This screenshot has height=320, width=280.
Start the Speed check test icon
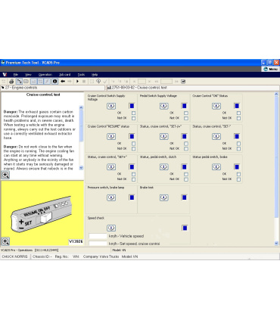(111, 228)
